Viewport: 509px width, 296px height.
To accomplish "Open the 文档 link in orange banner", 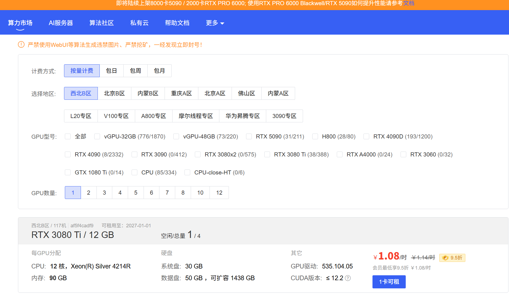I will coord(409,3).
